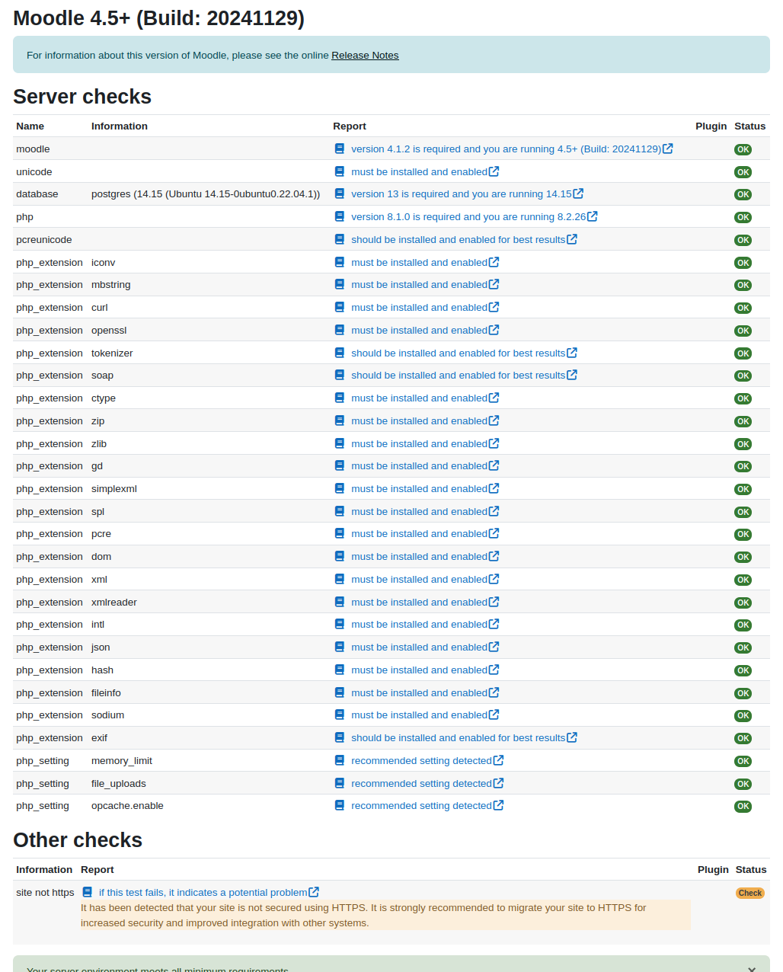Viewport: 783px width, 972px height.
Task: Click external-link icon in the spl row
Action: [x=494, y=511]
